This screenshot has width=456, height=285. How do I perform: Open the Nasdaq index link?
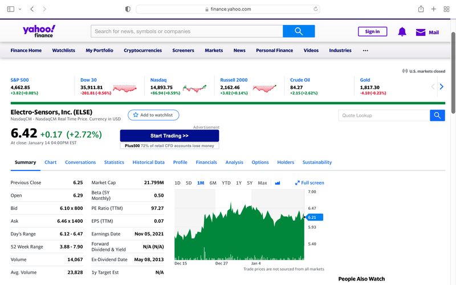pos(158,80)
